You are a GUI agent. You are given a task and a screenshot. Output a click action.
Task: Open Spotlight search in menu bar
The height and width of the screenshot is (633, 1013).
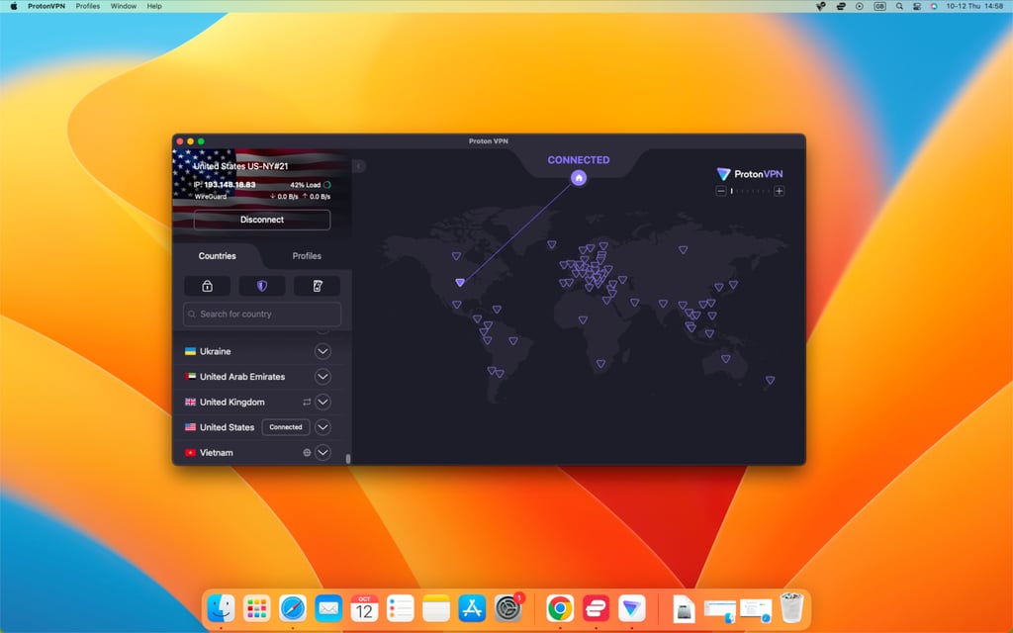click(x=898, y=6)
